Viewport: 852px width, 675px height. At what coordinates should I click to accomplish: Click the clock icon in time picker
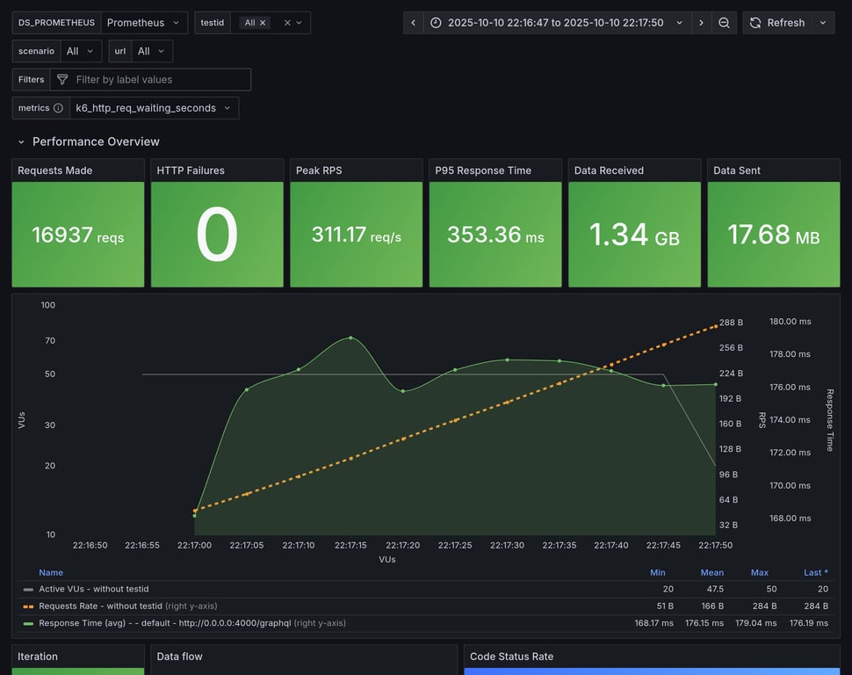(437, 23)
